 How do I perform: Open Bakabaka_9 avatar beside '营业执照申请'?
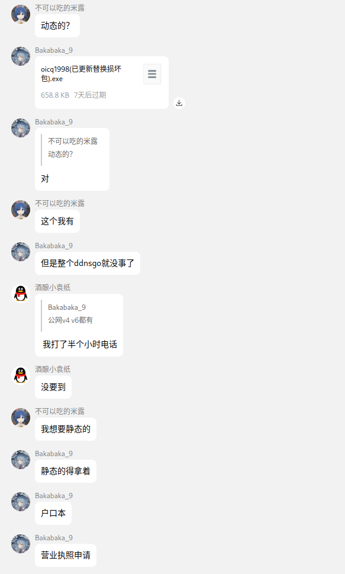click(21, 544)
